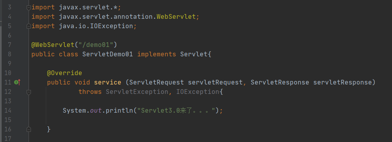Click the italic out field of System
Viewport: 392px width, 142px height.
pyautogui.click(x=96, y=111)
